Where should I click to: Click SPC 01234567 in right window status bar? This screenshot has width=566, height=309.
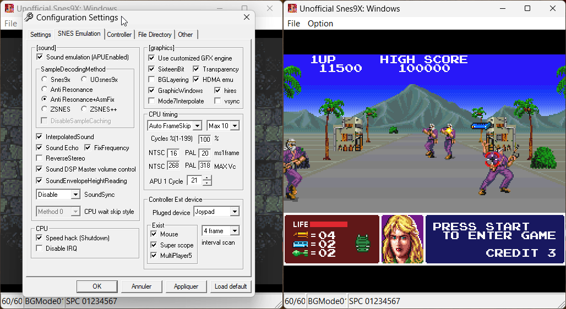pos(375,301)
